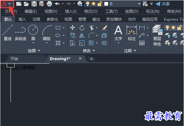Image resolution: width=184 pixels, height=126 pixels.
Task: Open the 绘图(D) menu
Action: point(132,11)
